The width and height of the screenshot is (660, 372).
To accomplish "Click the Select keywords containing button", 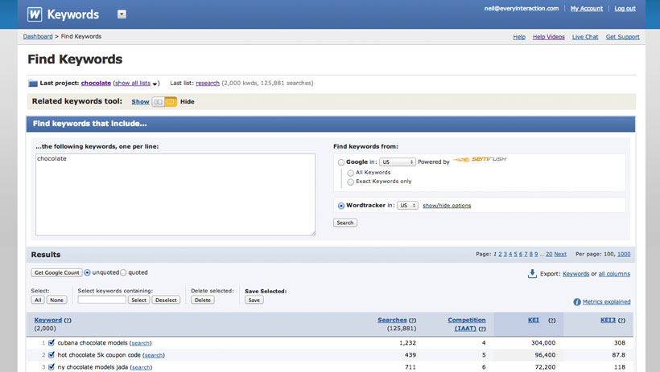I will pos(138,300).
